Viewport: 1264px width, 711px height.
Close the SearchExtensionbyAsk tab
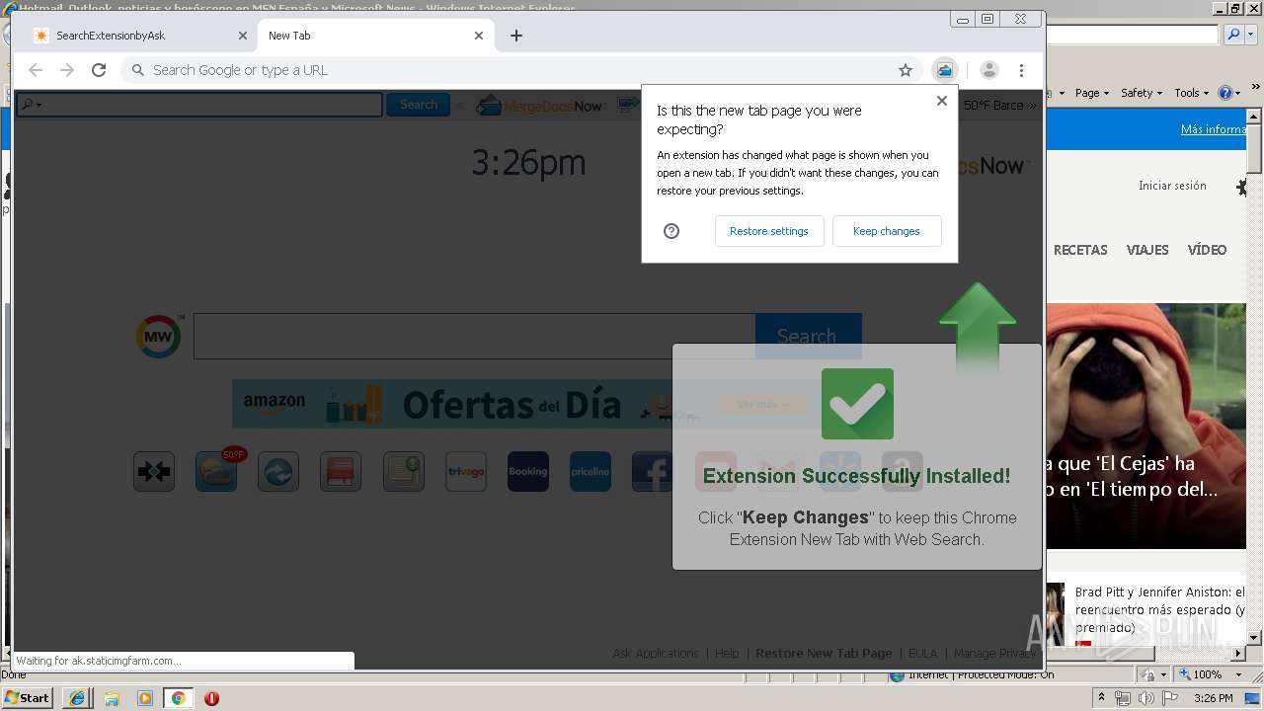[243, 36]
